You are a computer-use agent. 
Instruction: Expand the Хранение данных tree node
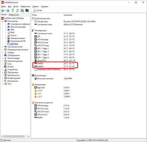coord(2,61)
